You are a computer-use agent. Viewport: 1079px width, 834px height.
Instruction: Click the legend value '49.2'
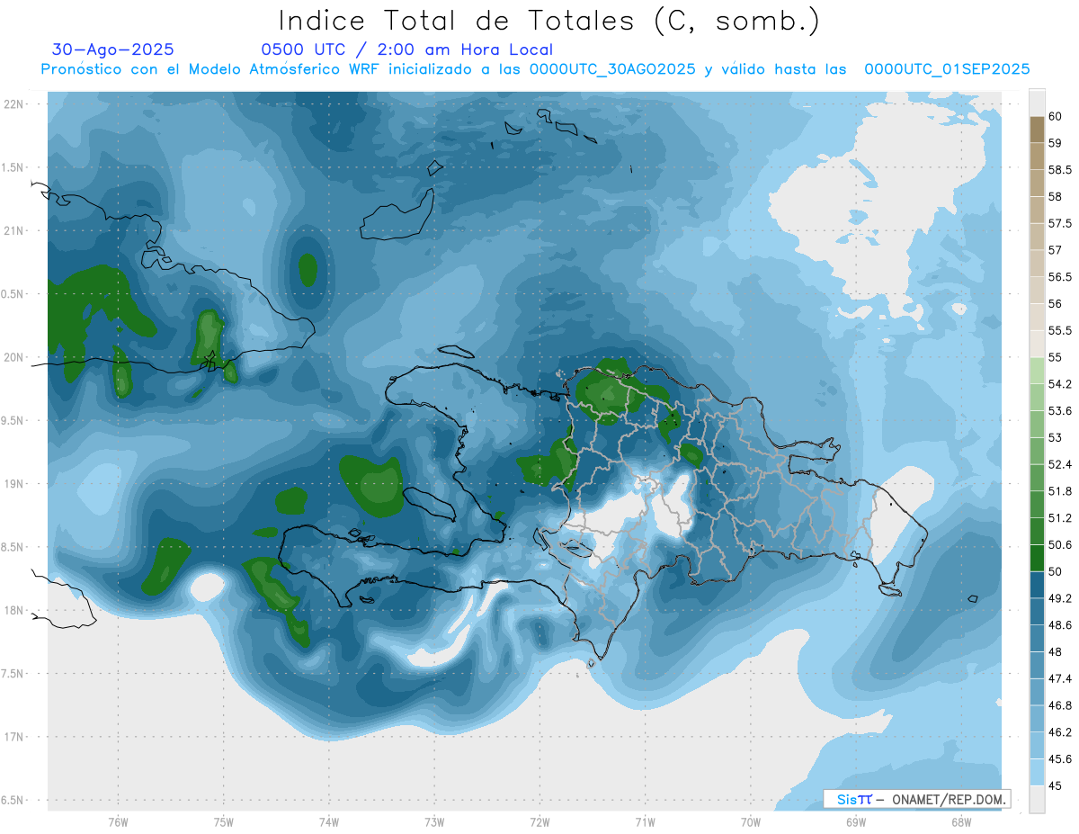1060,598
